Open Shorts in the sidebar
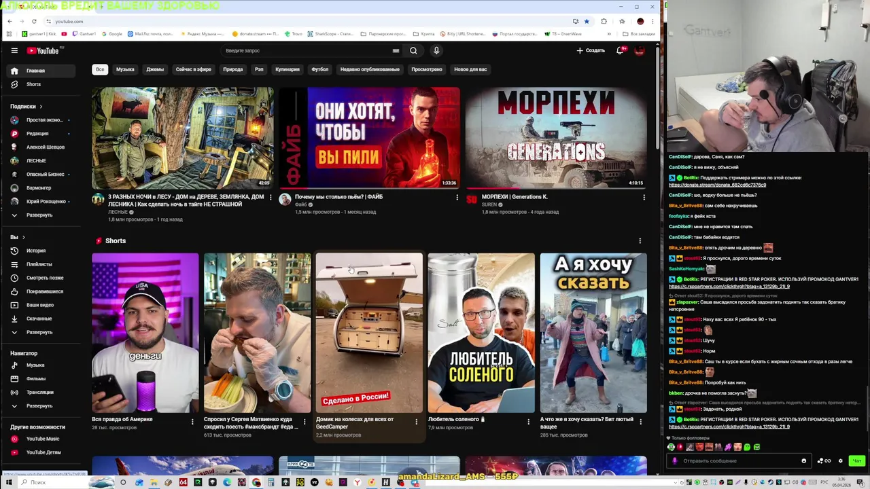The image size is (870, 489). tap(42, 84)
